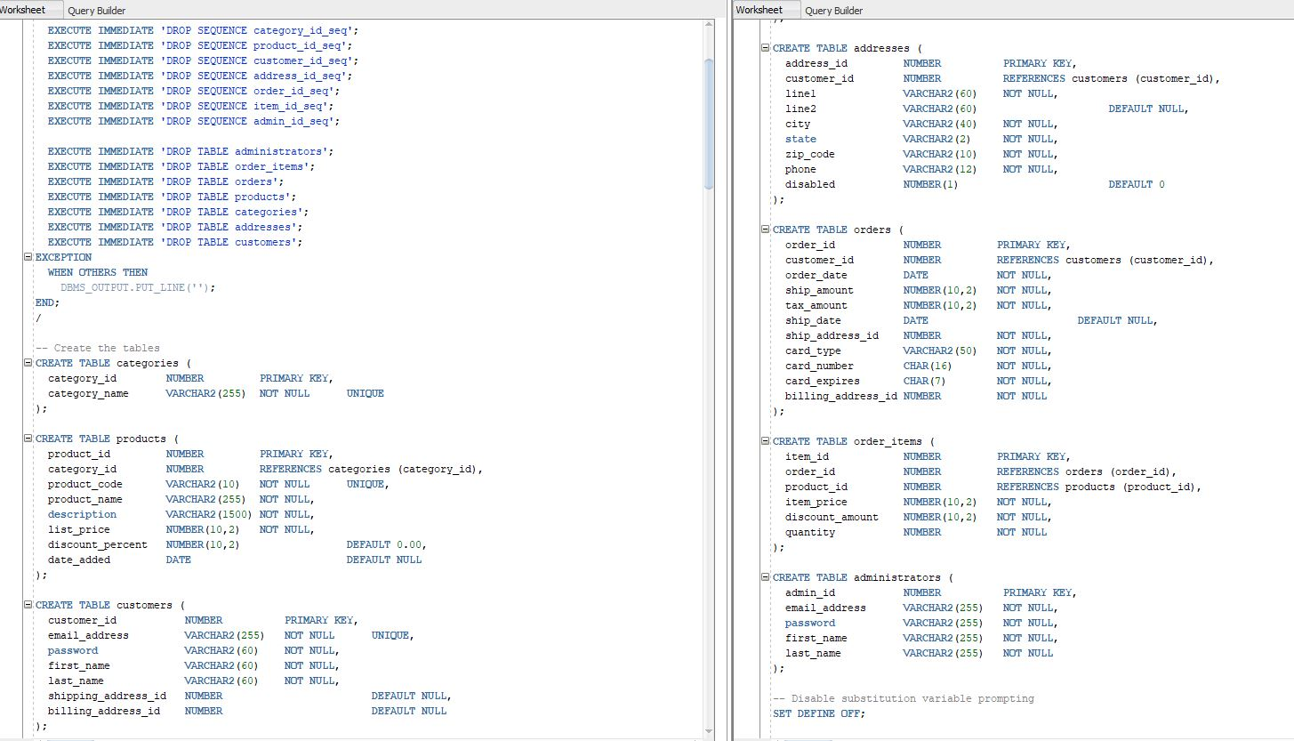1294x741 pixels.
Task: Collapse the CREATE TABLE categories statement
Action: coord(28,363)
